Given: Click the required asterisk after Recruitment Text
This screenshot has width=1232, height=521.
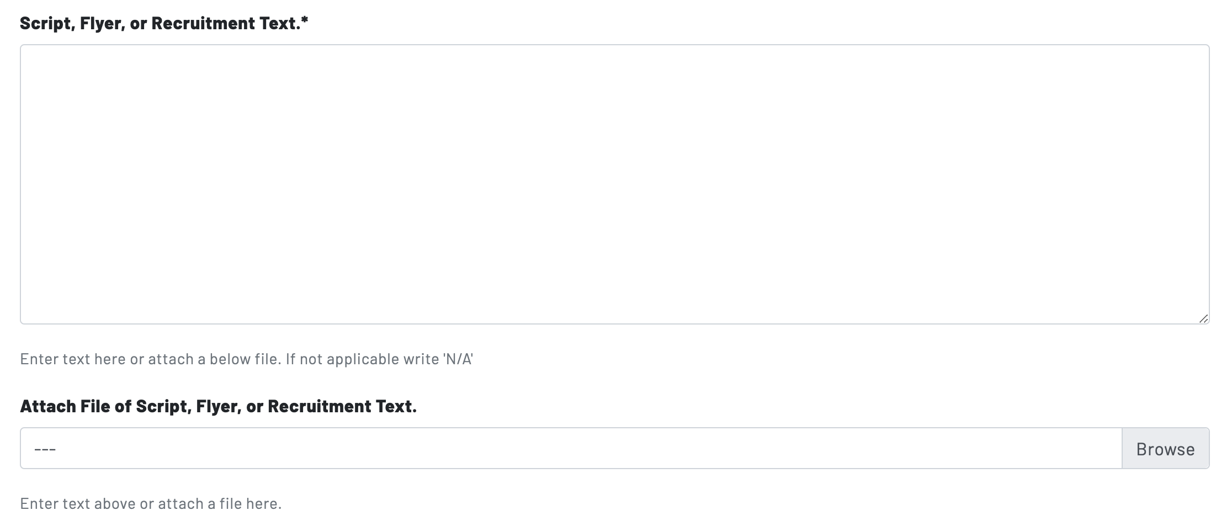Looking at the screenshot, I should pos(305,22).
